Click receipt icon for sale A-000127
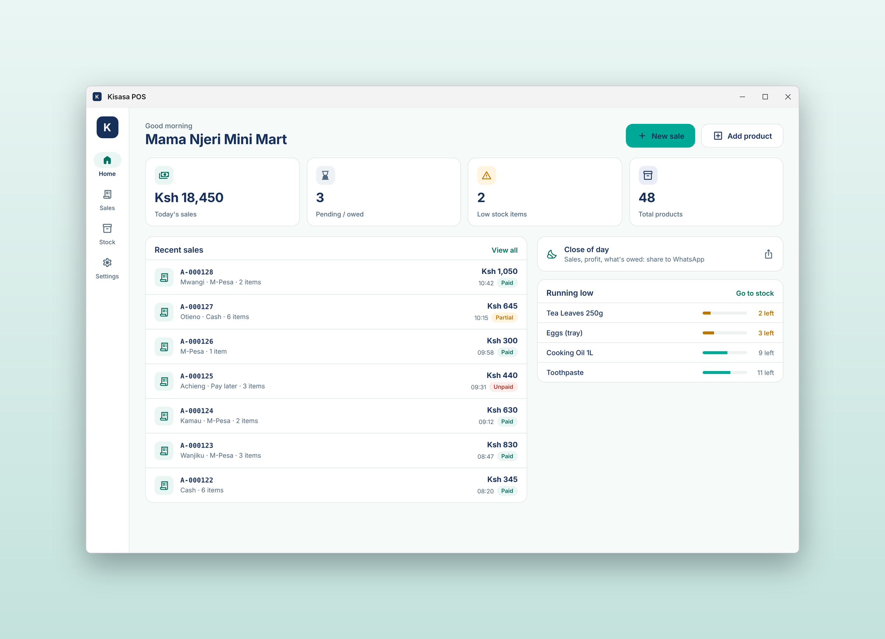This screenshot has width=885, height=639. (164, 312)
